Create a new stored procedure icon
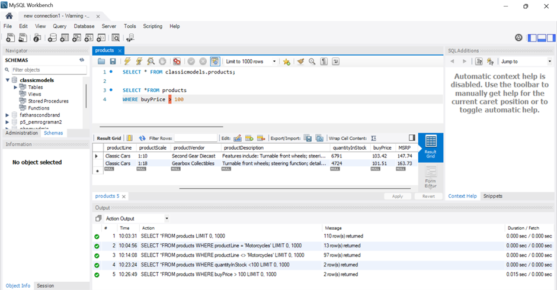This screenshot has height=290, width=557. pyautogui.click(x=89, y=38)
